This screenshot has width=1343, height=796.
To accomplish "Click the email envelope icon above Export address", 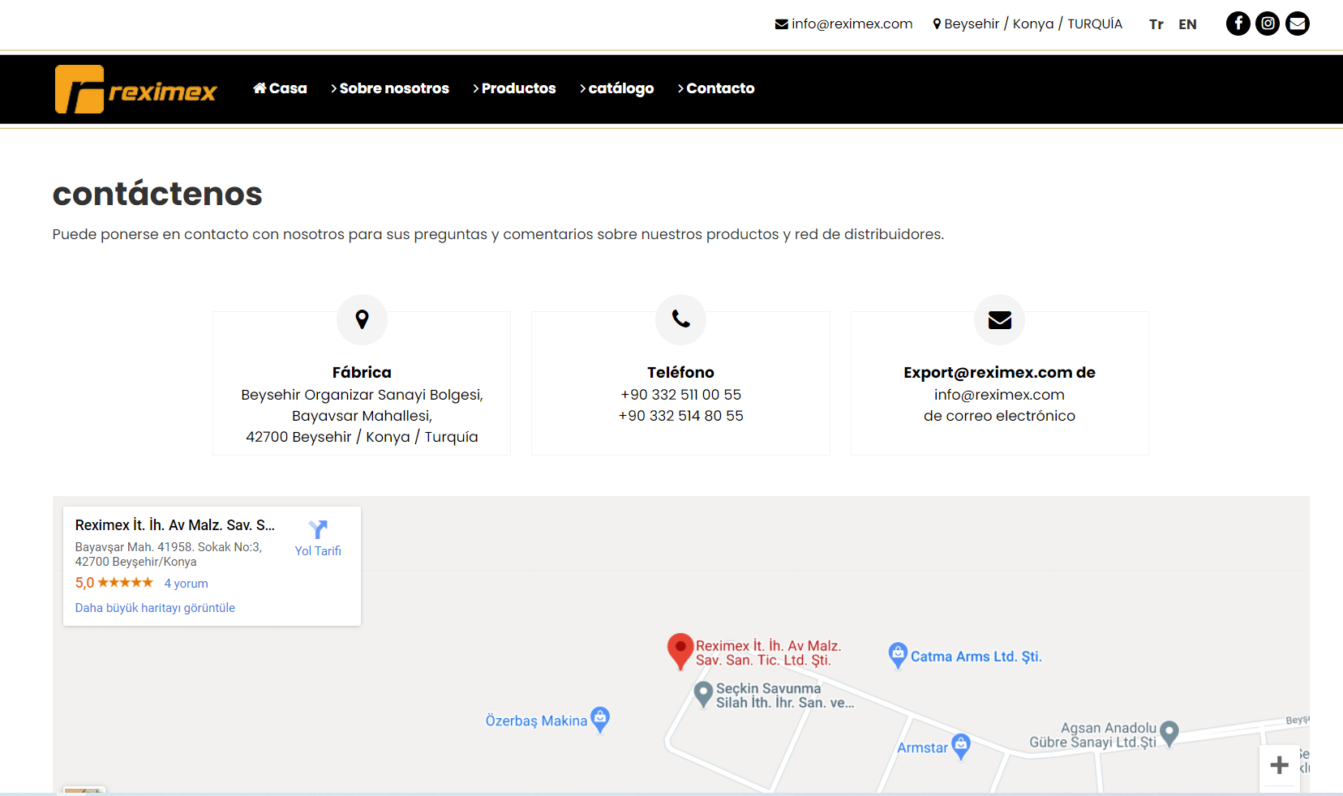I will coord(999,320).
